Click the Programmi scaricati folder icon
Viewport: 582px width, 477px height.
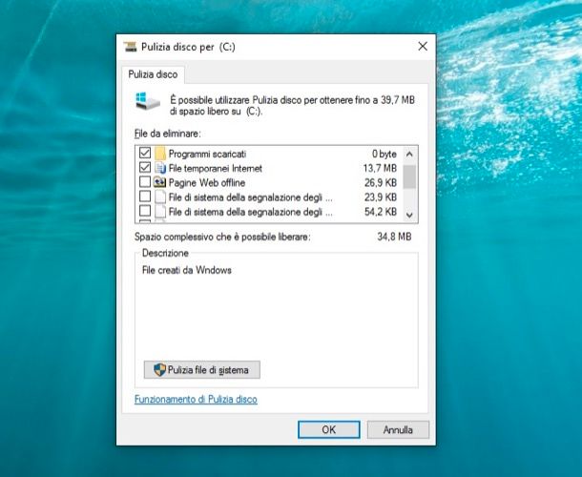click(x=160, y=154)
